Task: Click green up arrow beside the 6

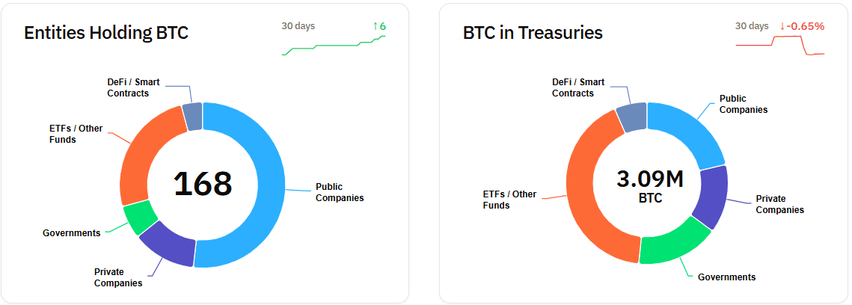Action: [x=376, y=26]
